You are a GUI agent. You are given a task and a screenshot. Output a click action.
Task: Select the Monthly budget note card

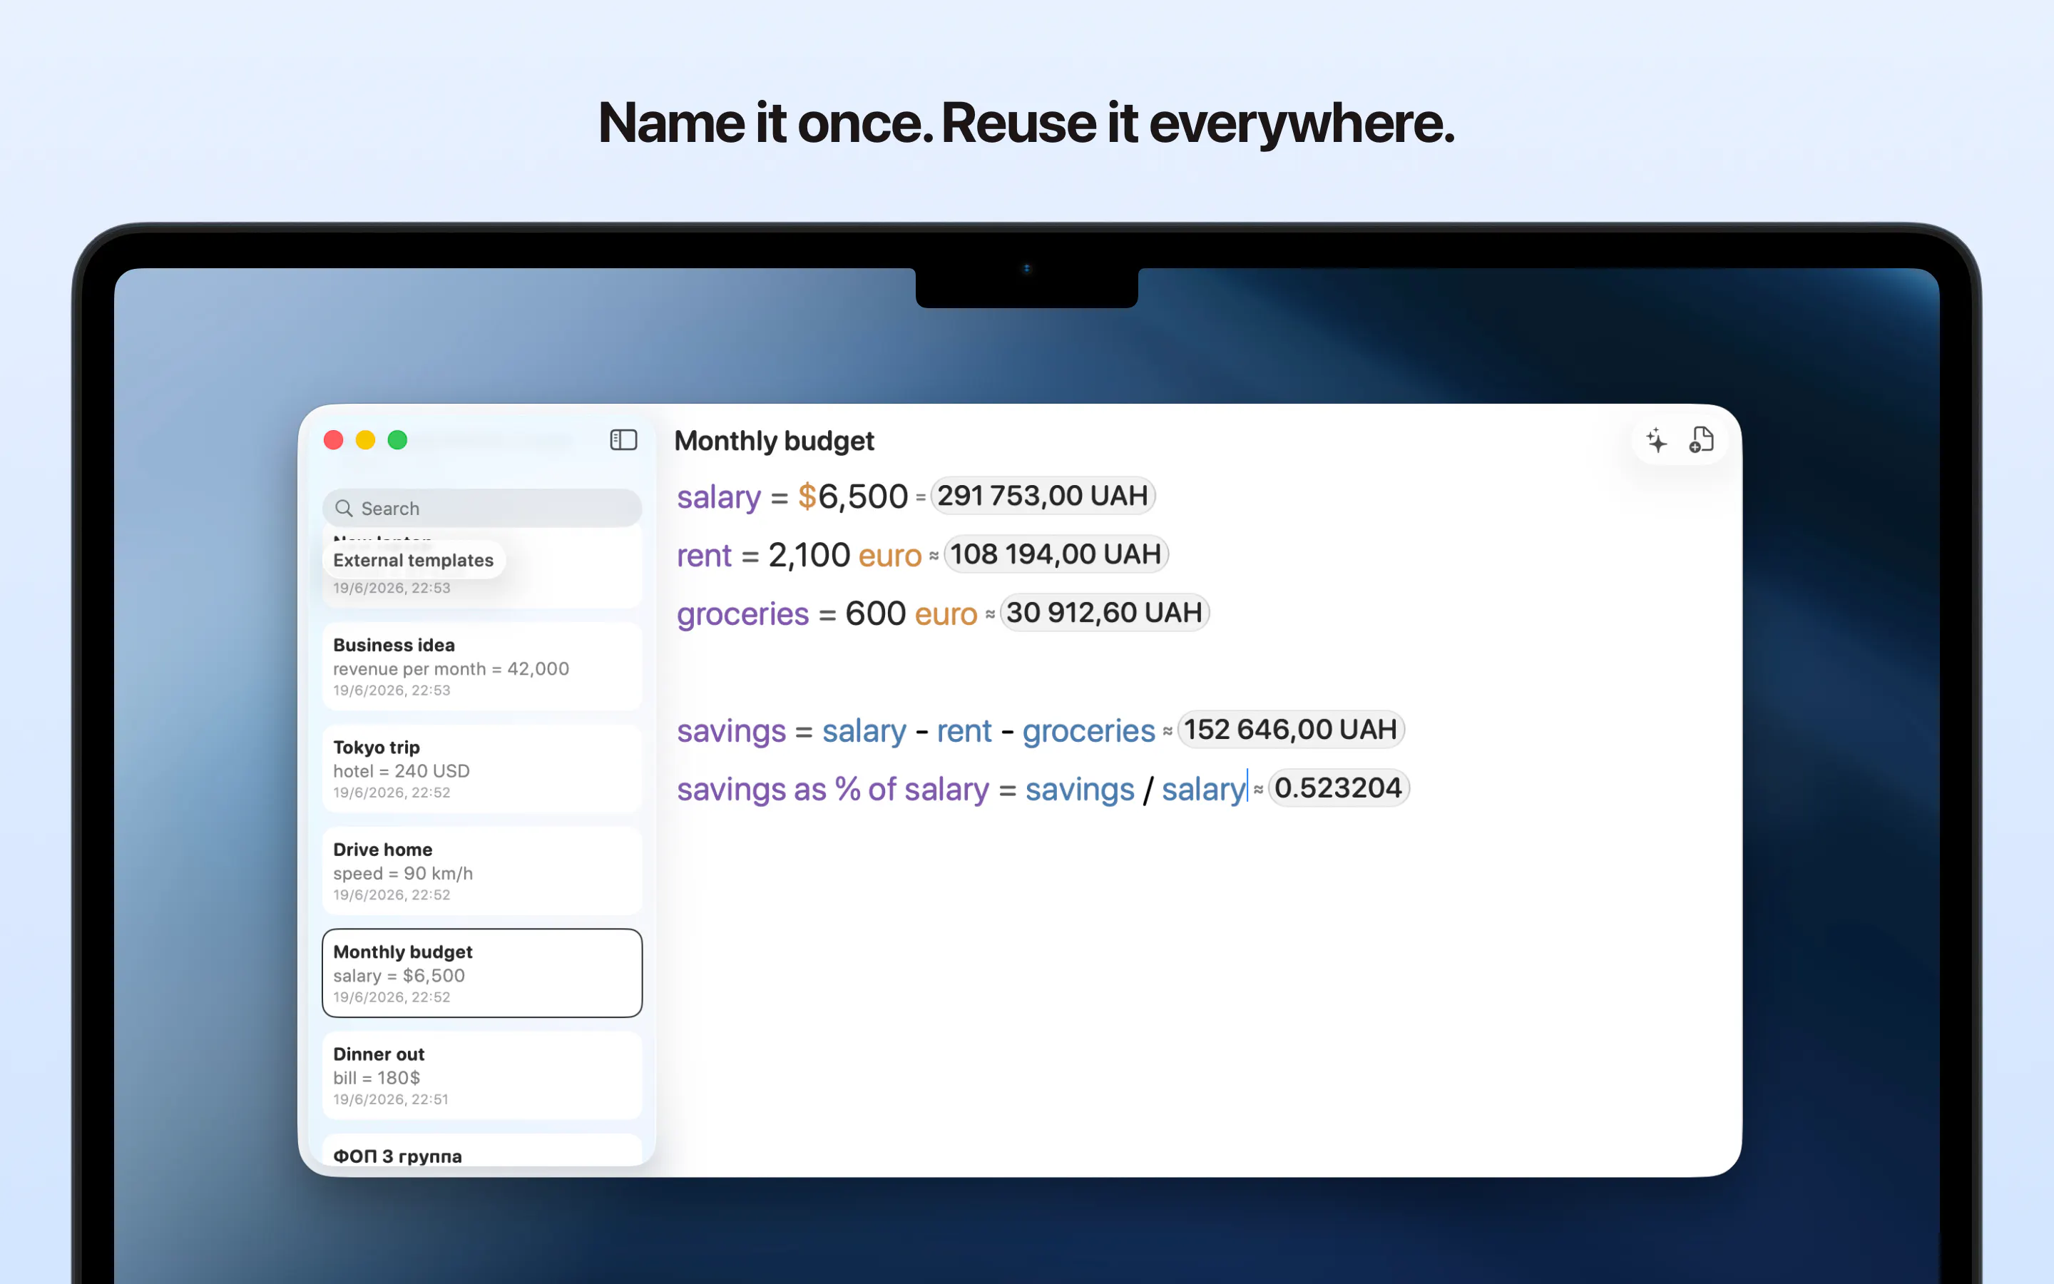(482, 973)
